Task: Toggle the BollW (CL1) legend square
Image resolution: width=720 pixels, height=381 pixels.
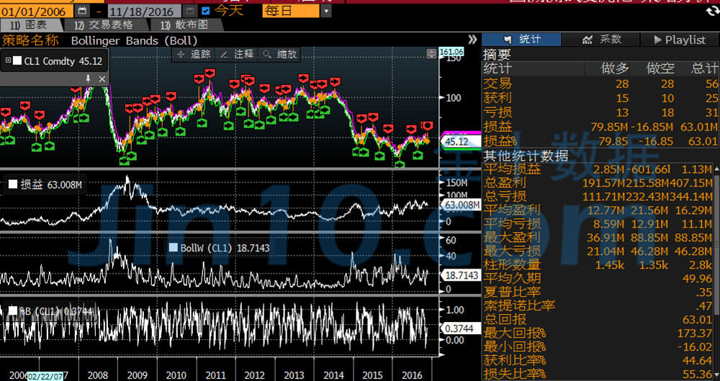Action: (x=173, y=247)
